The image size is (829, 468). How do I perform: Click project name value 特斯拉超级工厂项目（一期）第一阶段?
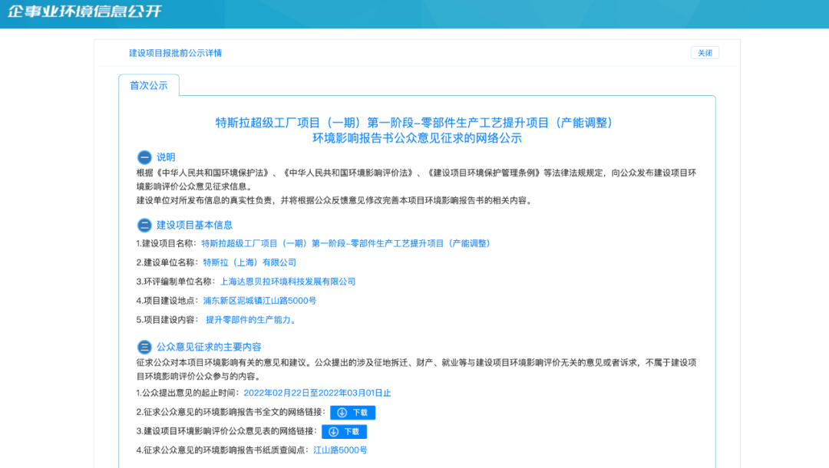[345, 243]
